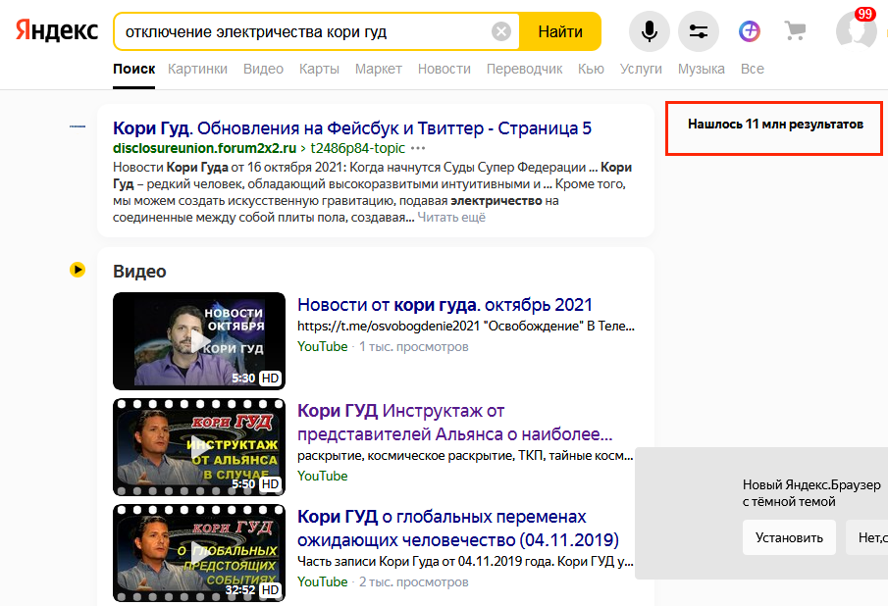Viewport: 888px width, 606px height.
Task: Switch to the Видео tab
Action: point(263,69)
